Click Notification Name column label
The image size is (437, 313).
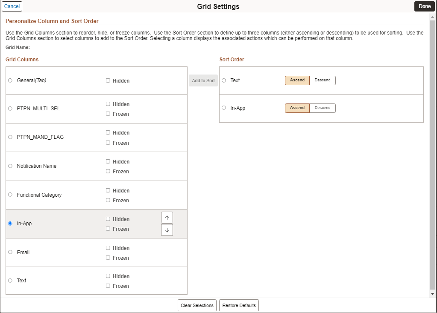click(36, 166)
